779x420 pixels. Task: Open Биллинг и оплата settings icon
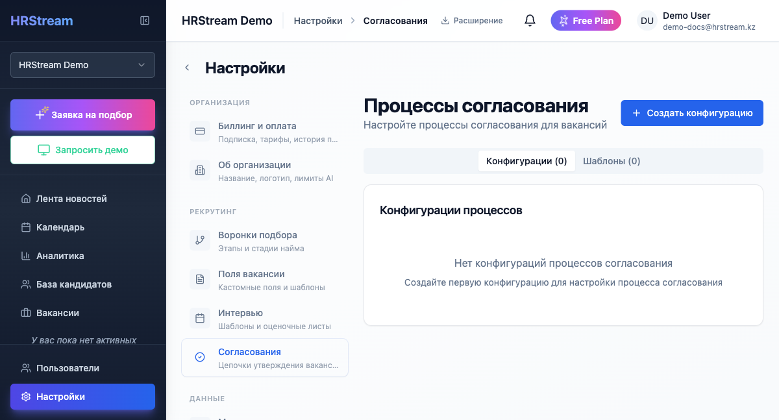point(199,131)
